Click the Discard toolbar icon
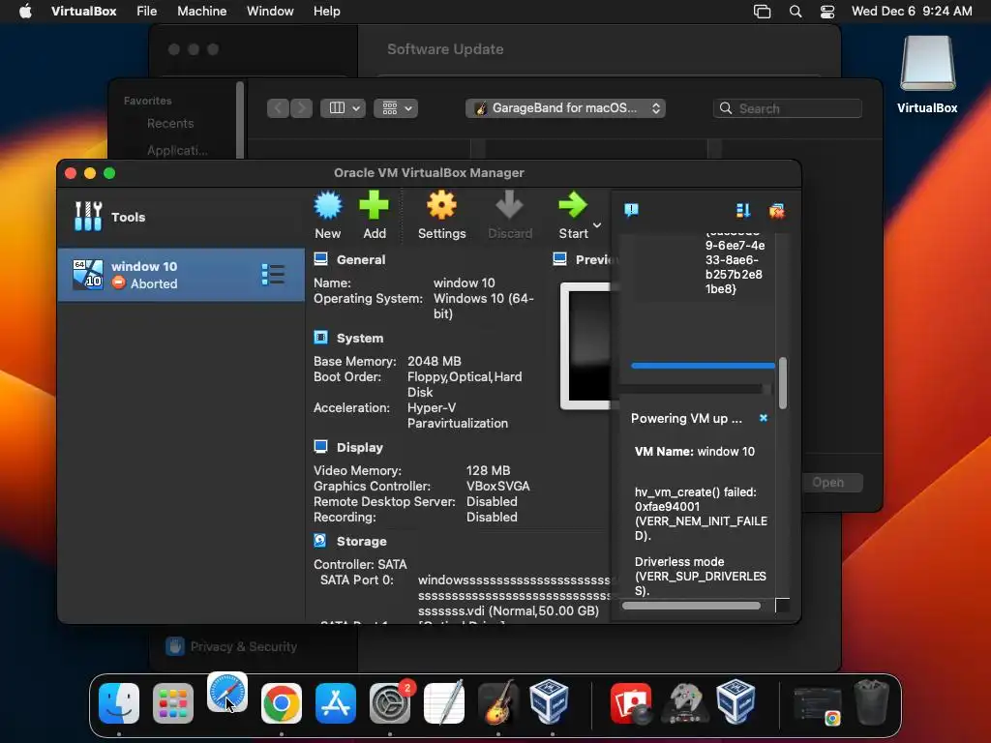The width and height of the screenshot is (991, 743). 509,205
